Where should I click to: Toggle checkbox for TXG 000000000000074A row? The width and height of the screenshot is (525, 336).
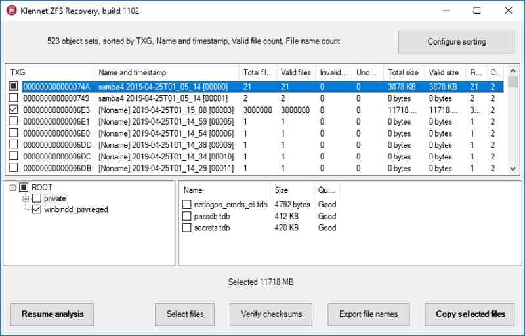(x=14, y=87)
